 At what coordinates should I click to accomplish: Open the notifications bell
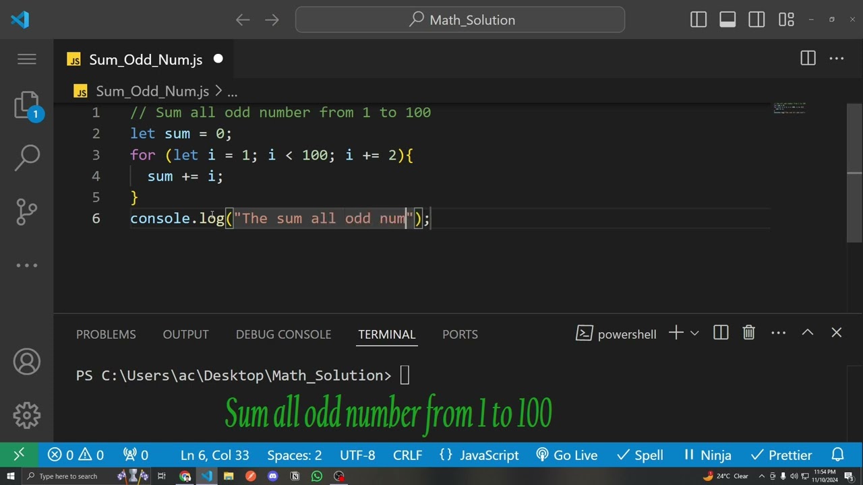pos(837,455)
